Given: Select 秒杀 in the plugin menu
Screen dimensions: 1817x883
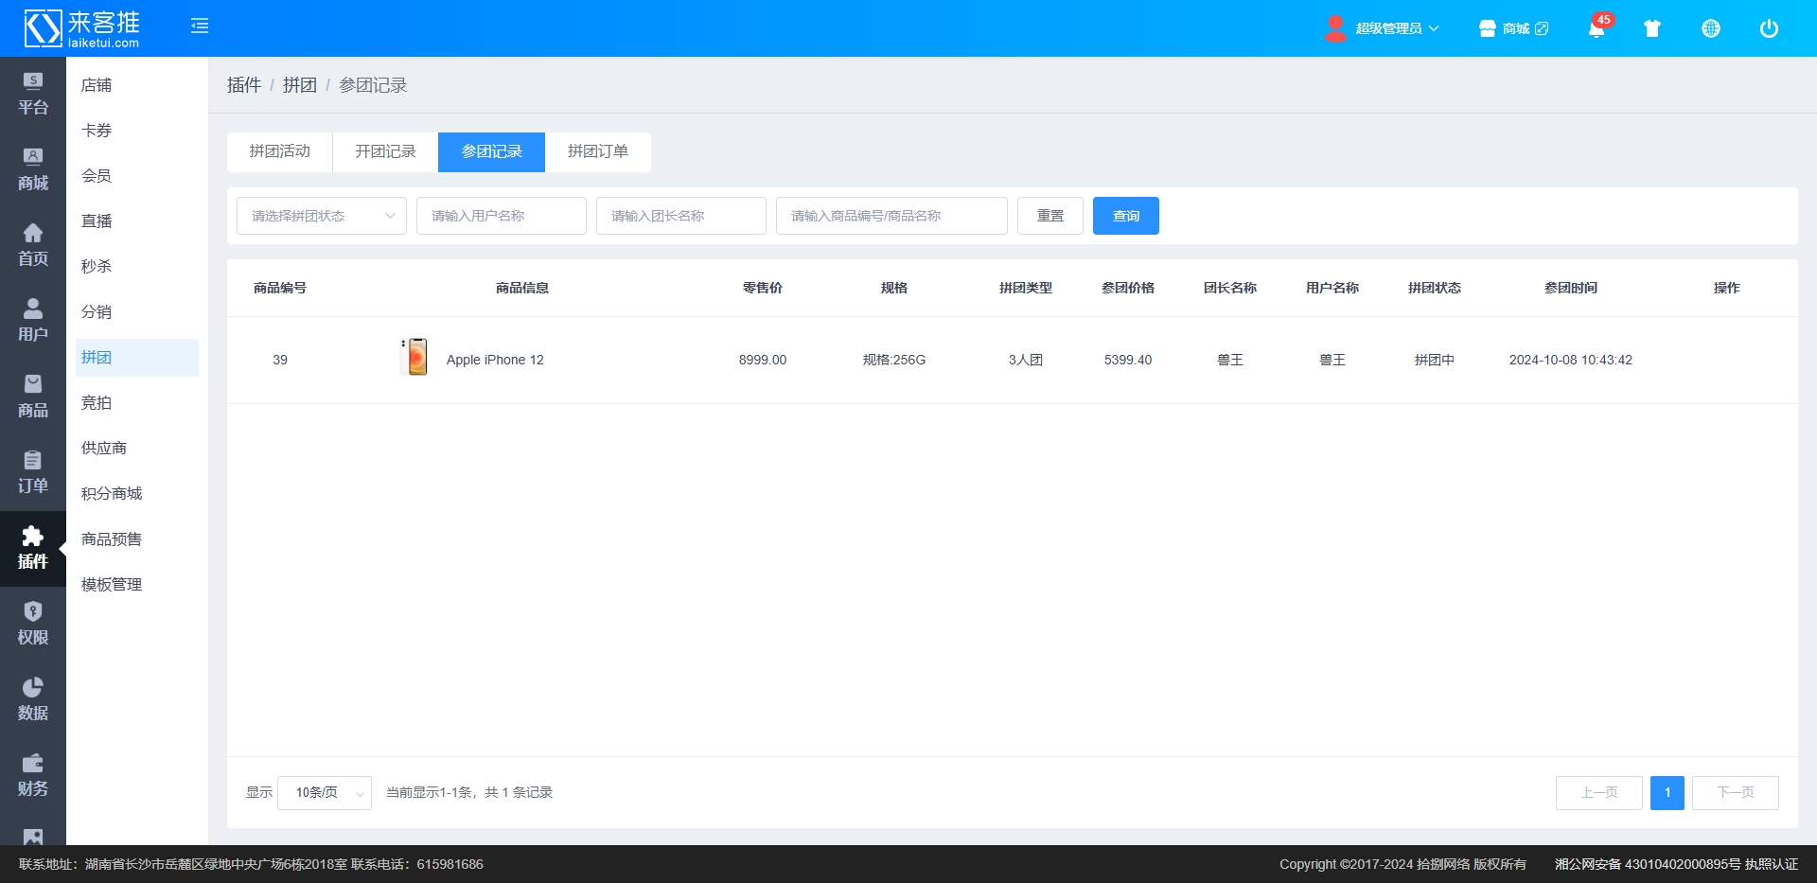Looking at the screenshot, I should (x=97, y=267).
